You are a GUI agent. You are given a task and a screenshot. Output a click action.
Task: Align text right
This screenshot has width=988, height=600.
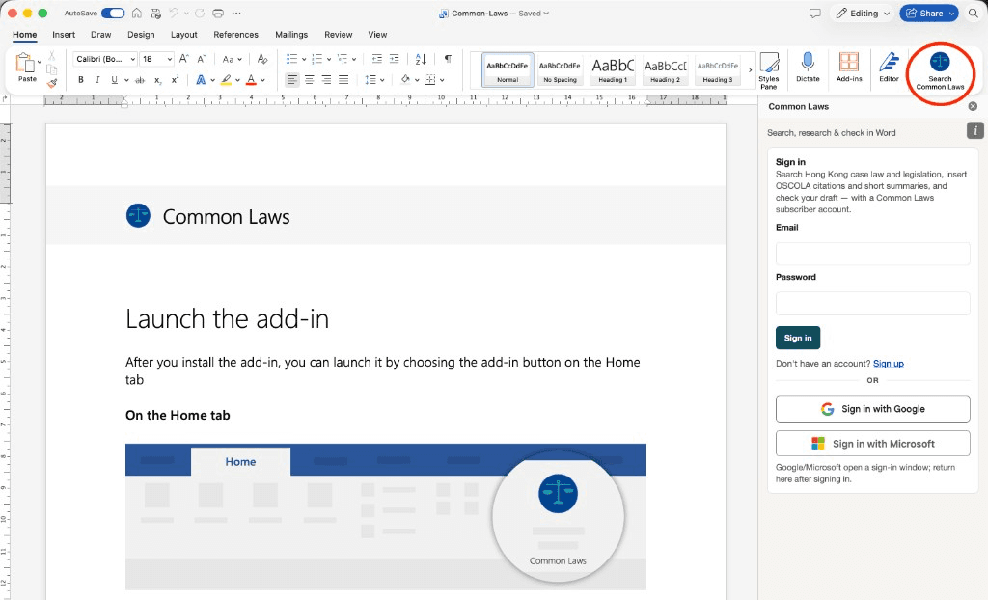326,79
